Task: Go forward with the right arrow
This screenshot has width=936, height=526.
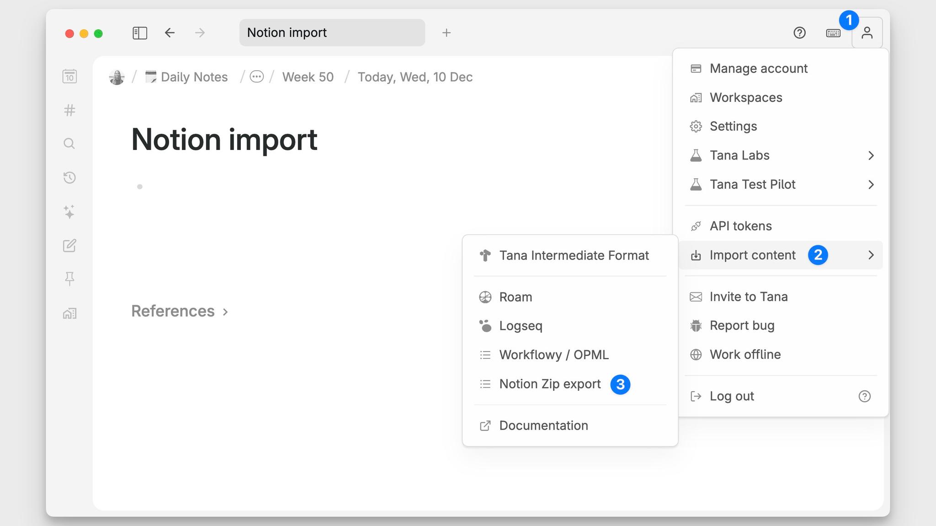Action: pyautogui.click(x=200, y=33)
